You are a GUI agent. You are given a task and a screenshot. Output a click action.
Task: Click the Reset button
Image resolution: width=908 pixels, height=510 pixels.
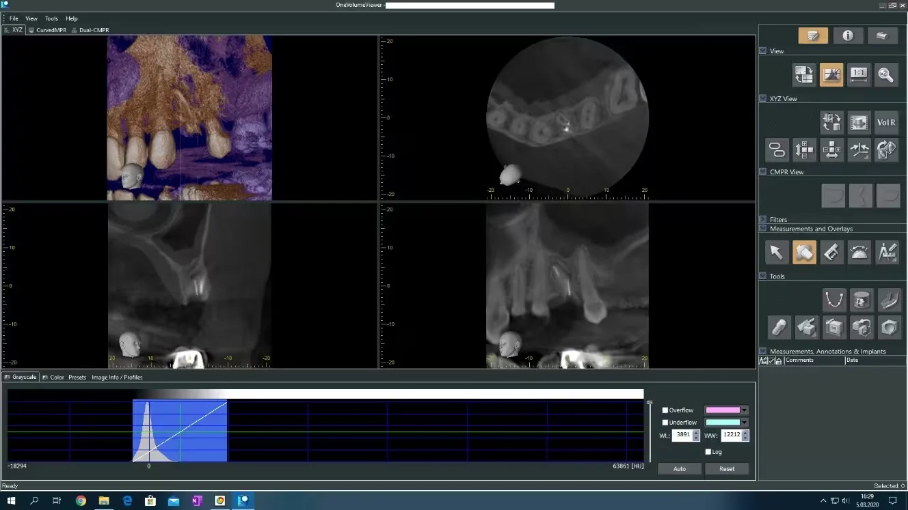coord(727,469)
